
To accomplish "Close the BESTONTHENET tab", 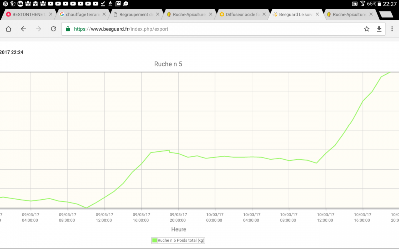I will pos(50,15).
